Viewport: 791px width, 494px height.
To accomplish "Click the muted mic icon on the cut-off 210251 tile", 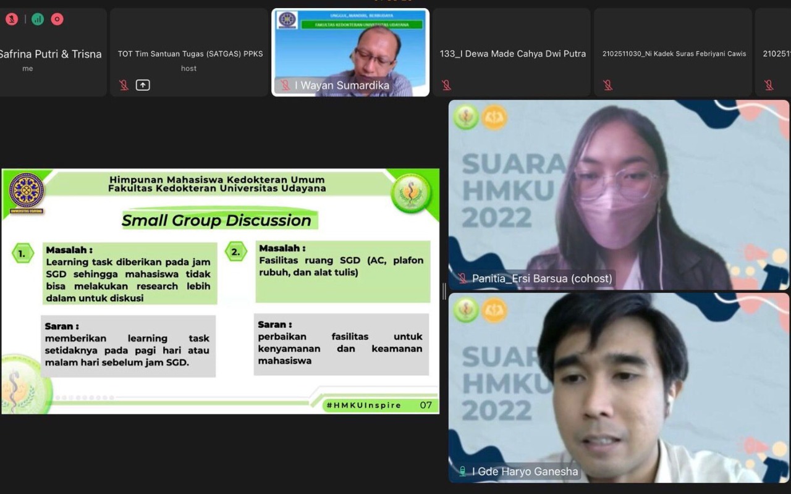I will [769, 85].
